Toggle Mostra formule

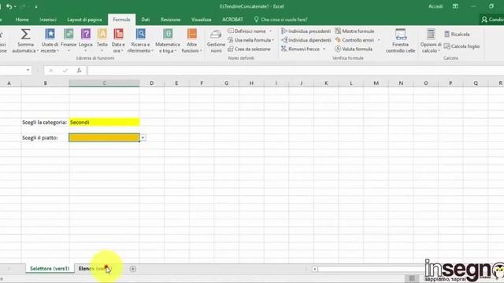354,31
